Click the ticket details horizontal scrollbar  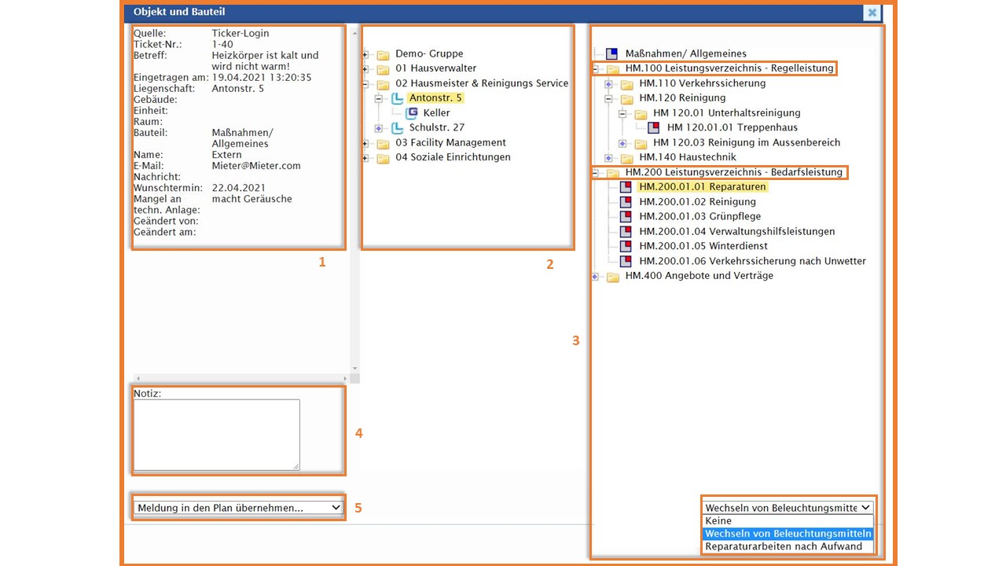click(240, 378)
